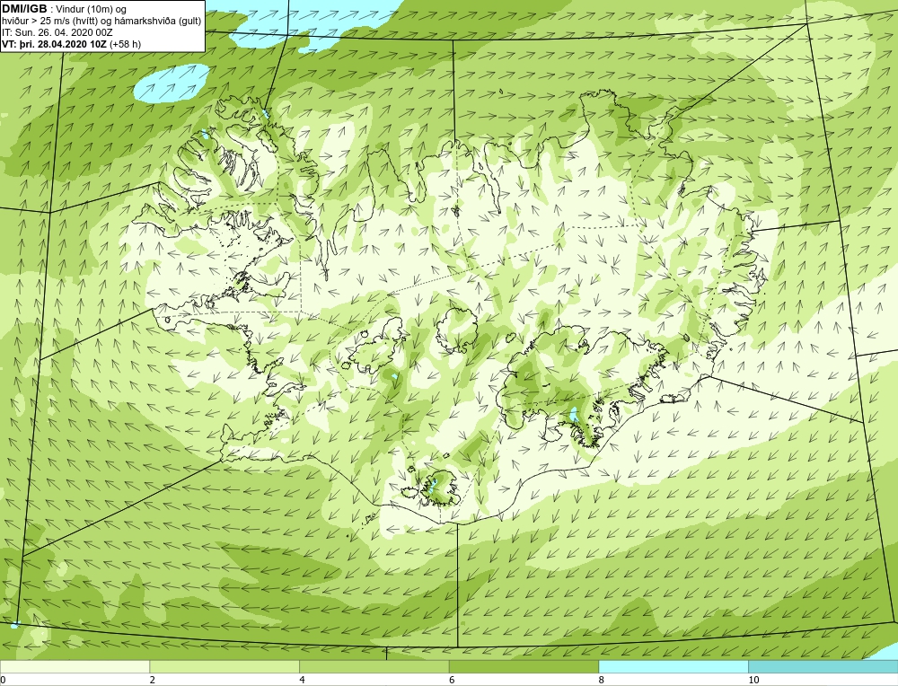Click the legend value '0'
Image resolution: width=898 pixels, height=686 pixels.
point(3,681)
